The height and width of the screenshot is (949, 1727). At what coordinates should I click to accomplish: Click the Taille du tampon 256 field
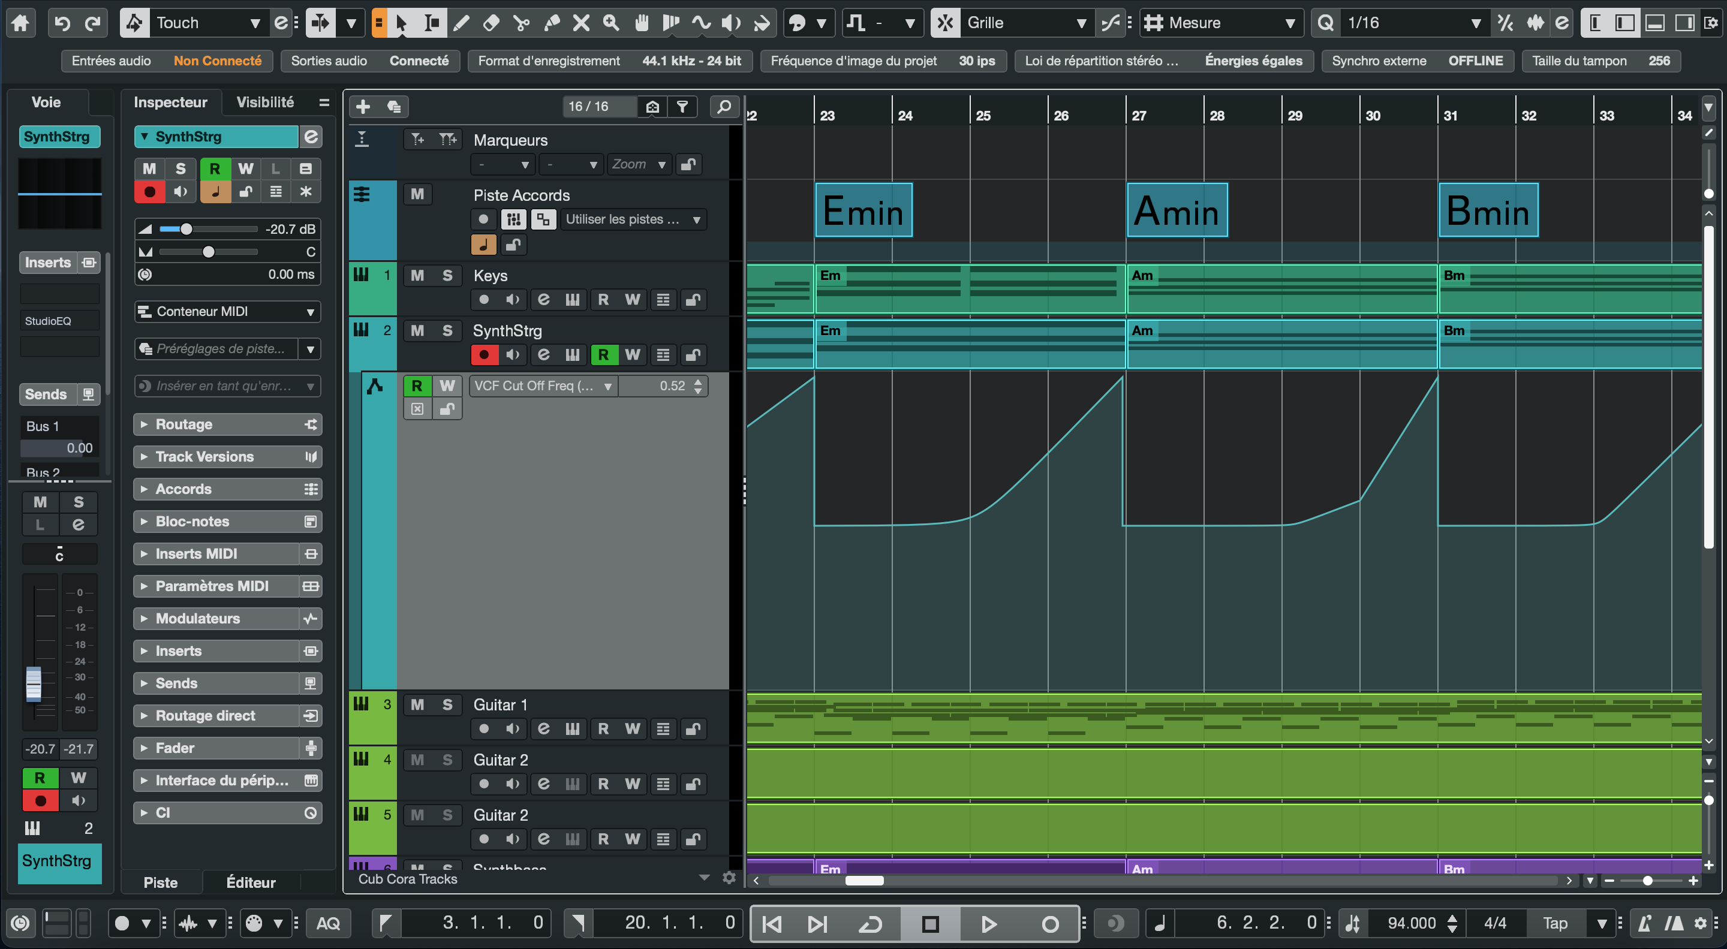1601,61
